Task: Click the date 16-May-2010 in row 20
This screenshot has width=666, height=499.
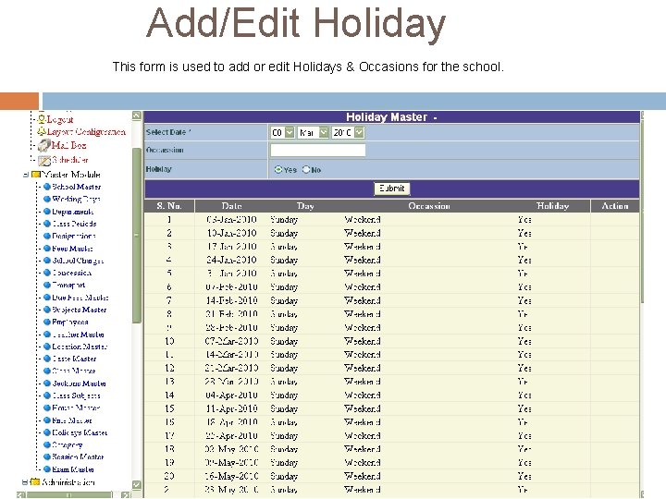Action: click(231, 476)
